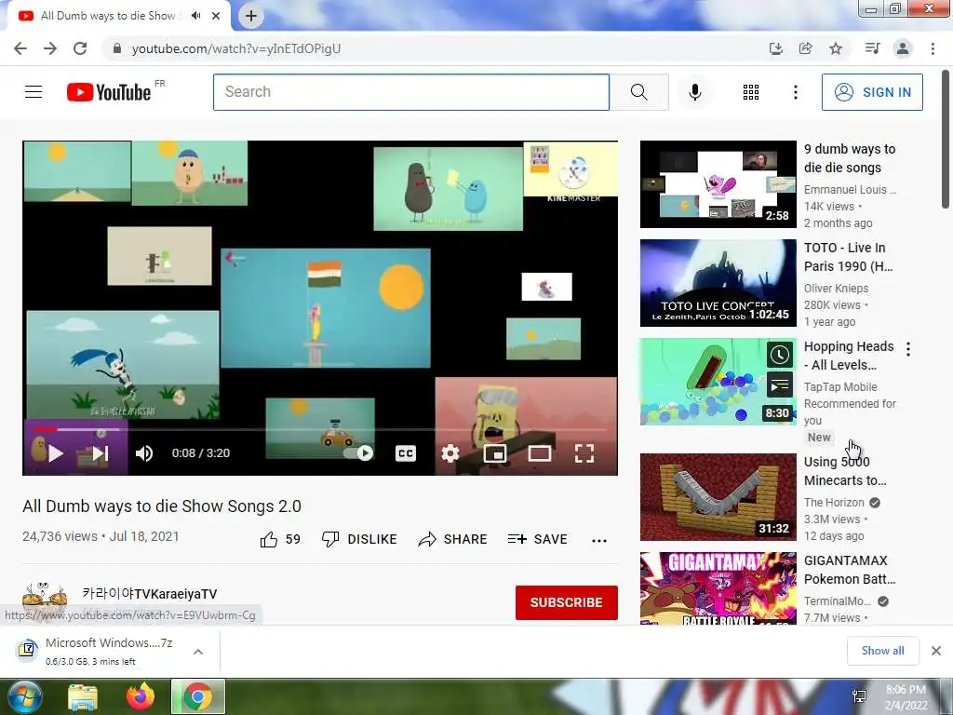Image resolution: width=953 pixels, height=715 pixels.
Task: Share this page icon in address bar
Action: 805,48
